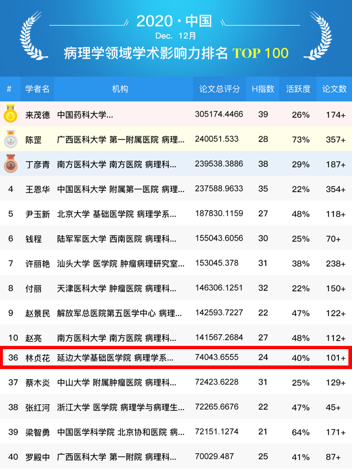Click the 机构 column header
Viewport: 352px width, 470px height.
[x=120, y=89]
